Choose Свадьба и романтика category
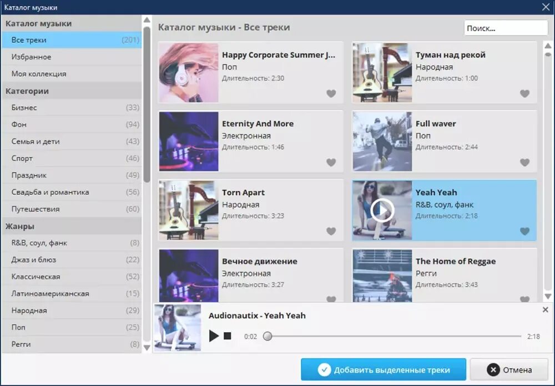555x386 pixels. tap(72, 192)
